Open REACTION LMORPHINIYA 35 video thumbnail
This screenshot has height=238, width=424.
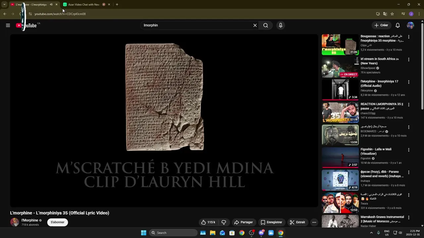(340, 112)
